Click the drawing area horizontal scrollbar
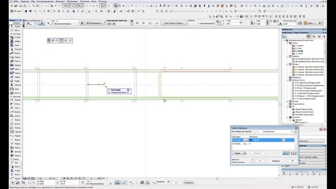The height and width of the screenshot is (189, 336). pyautogui.click(x=217, y=178)
